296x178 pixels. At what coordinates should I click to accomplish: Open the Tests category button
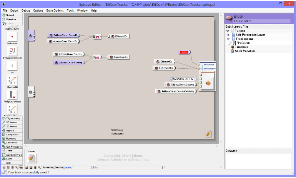(12, 151)
